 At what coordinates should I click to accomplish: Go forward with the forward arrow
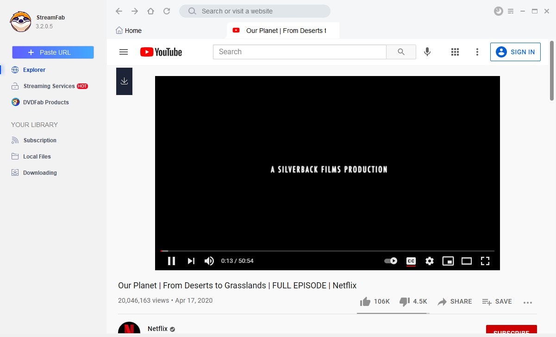point(135,11)
